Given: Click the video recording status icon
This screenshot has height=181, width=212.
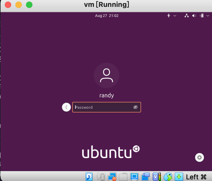Looking at the screenshot, I should (146, 176).
